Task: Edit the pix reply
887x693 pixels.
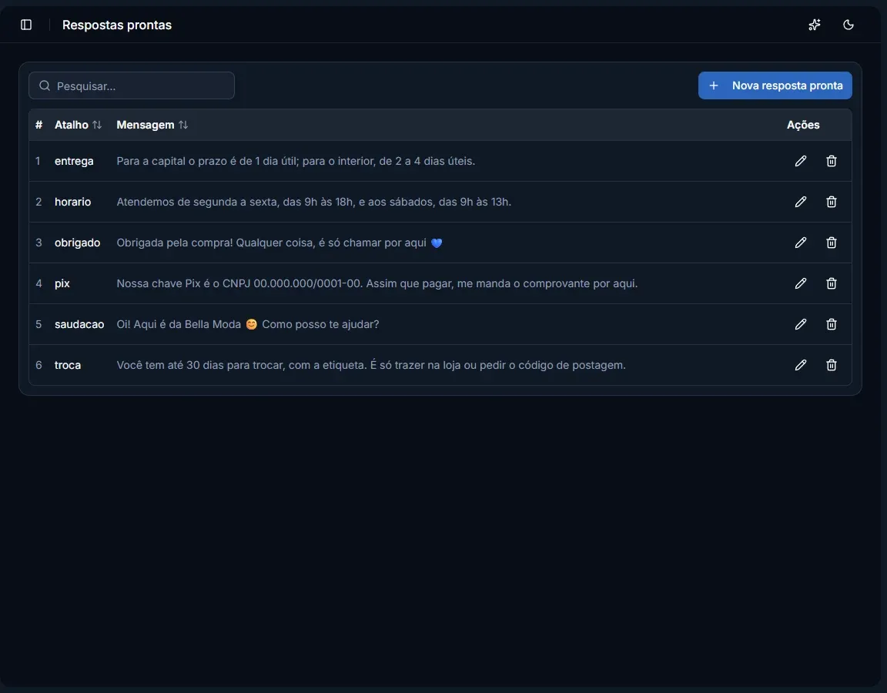Action: click(801, 283)
